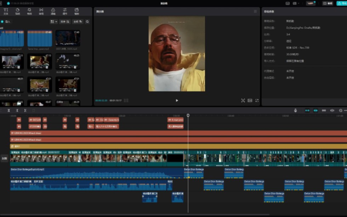The width and height of the screenshot is (347, 217).
Task: Click the microphone voiceover record icon
Action: [x=295, y=110]
